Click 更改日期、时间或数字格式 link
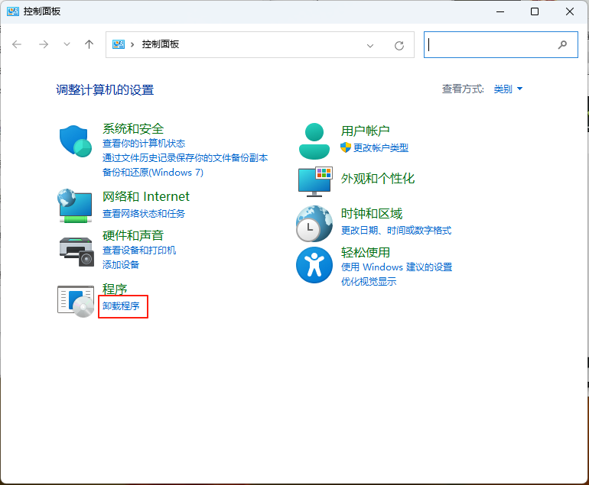Viewport: 589px width, 485px height. (x=396, y=231)
